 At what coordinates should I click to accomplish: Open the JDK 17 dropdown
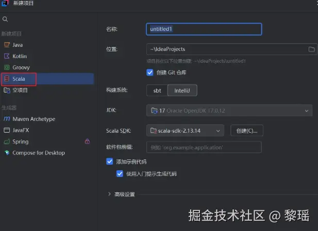tap(229, 110)
